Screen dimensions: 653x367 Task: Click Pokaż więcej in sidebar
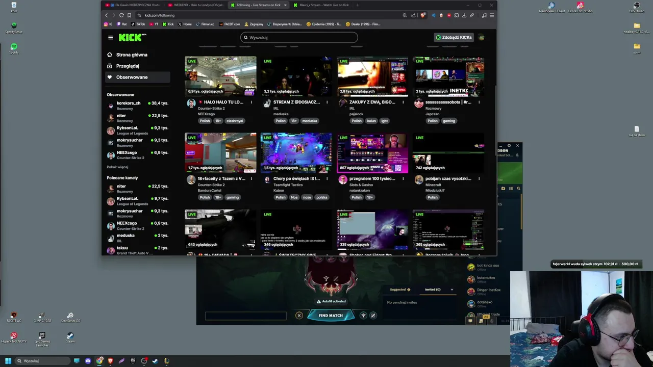[117, 167]
